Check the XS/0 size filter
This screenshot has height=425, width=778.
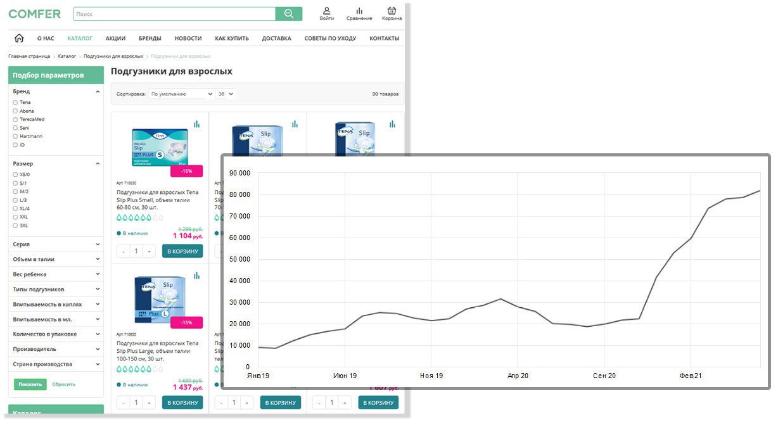click(15, 174)
